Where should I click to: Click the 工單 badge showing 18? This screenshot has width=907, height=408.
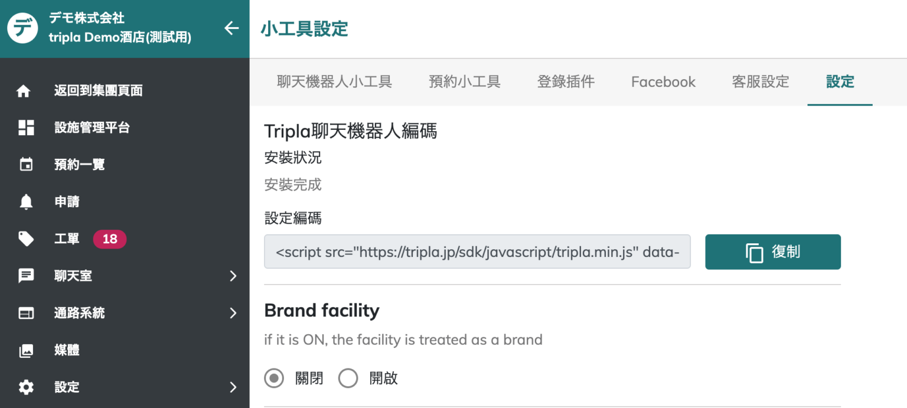click(110, 239)
